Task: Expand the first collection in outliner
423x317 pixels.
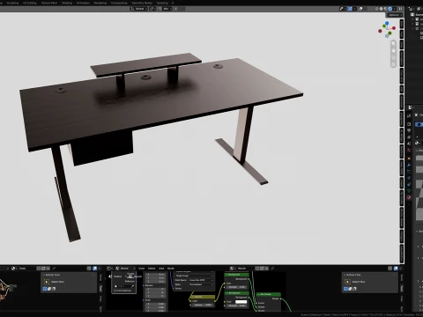Action: click(412, 19)
